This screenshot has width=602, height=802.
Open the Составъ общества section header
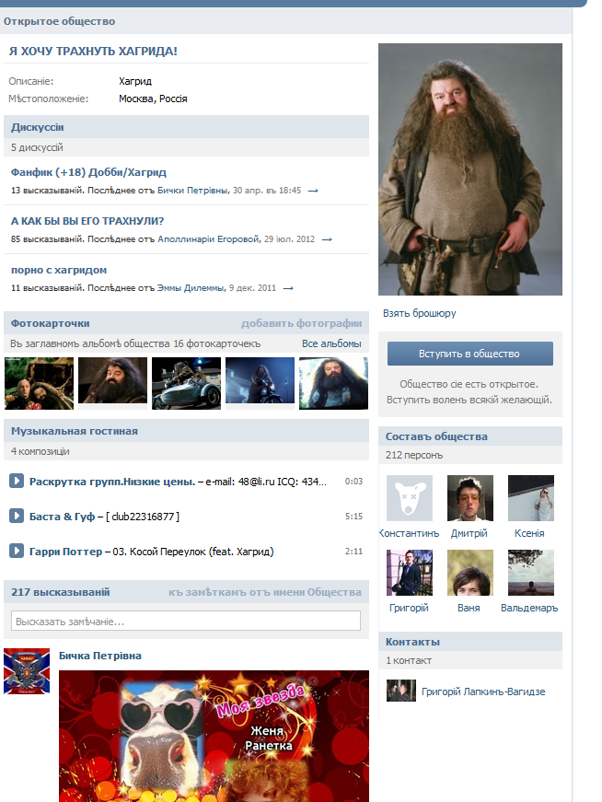tap(436, 436)
